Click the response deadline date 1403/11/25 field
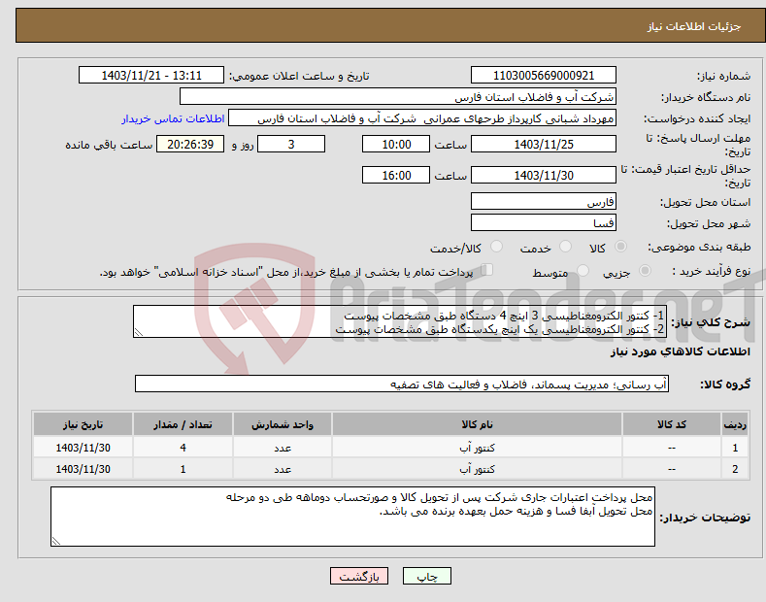The image size is (766, 602). [544, 144]
